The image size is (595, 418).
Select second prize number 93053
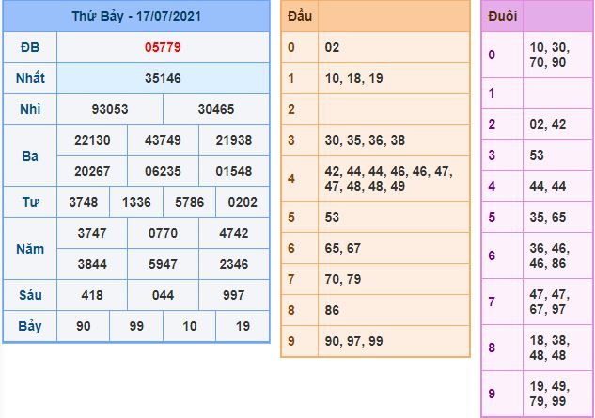pyautogui.click(x=110, y=109)
